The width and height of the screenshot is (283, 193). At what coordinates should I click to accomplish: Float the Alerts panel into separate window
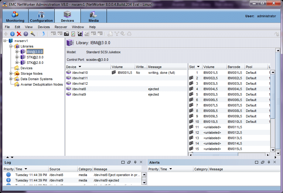pos(263,162)
